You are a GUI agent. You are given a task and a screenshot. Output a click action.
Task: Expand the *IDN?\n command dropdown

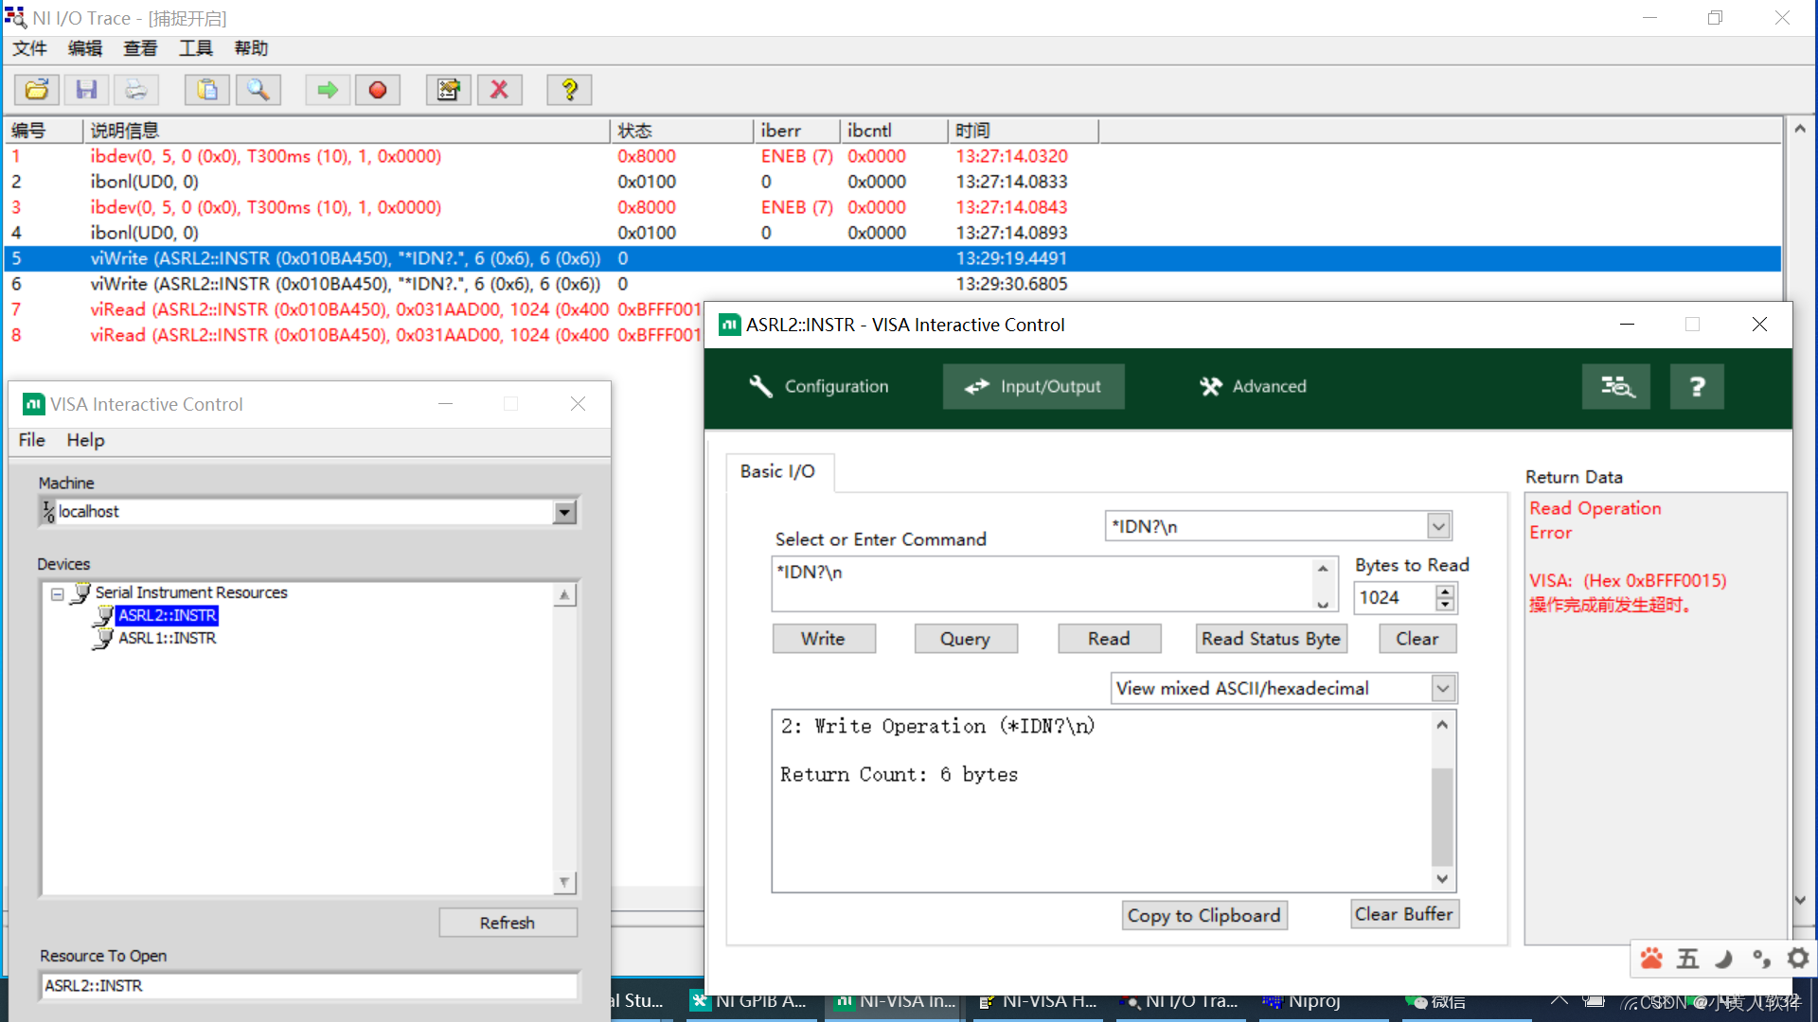tap(1438, 526)
